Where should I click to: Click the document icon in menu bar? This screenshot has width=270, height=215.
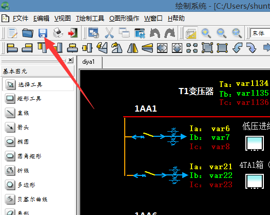pyautogui.click(x=5, y=19)
